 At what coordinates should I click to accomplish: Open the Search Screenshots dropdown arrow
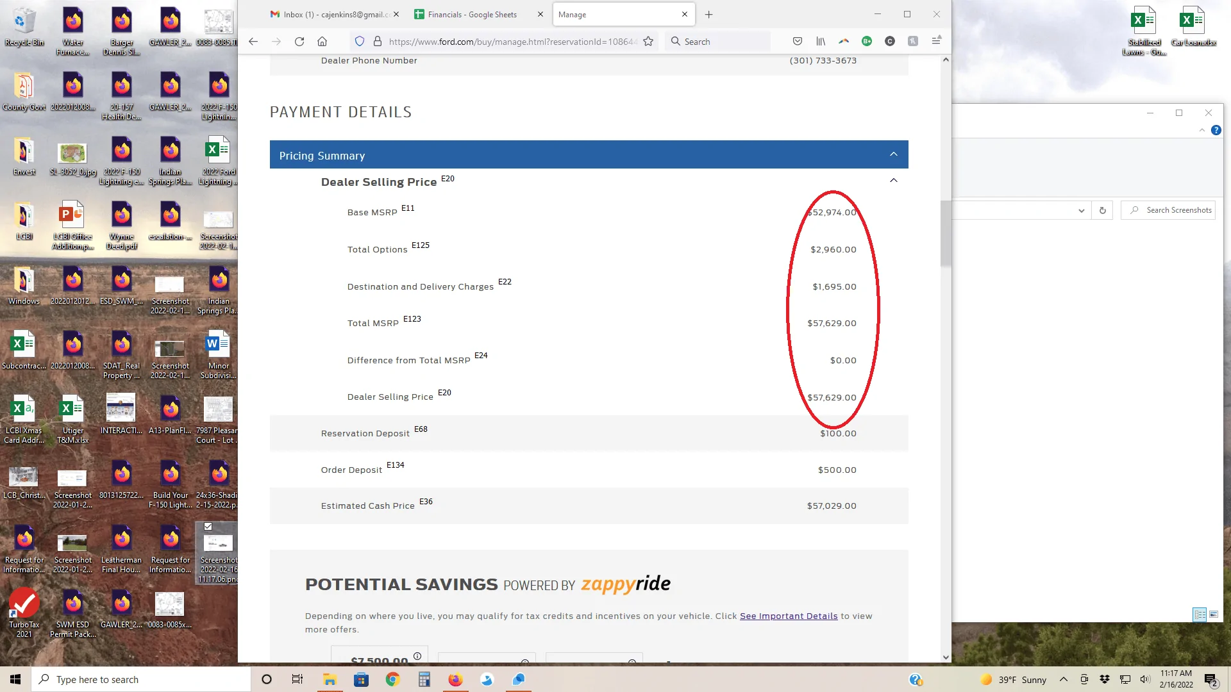click(x=1082, y=210)
